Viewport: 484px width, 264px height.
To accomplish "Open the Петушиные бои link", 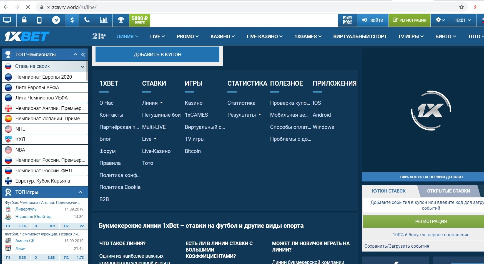I will pyautogui.click(x=161, y=115).
